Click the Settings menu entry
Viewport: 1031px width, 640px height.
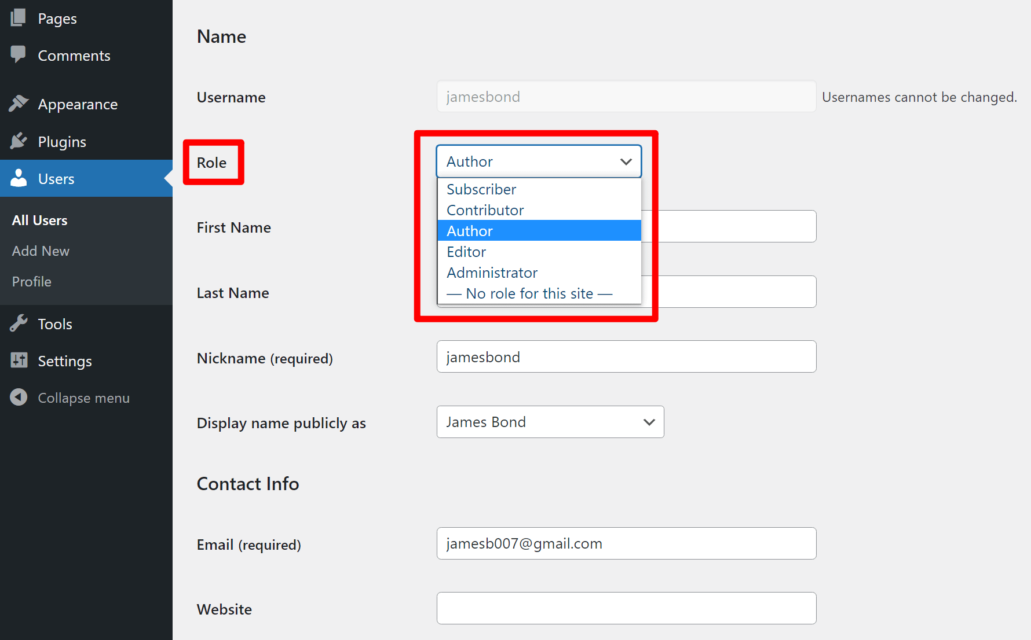(64, 361)
